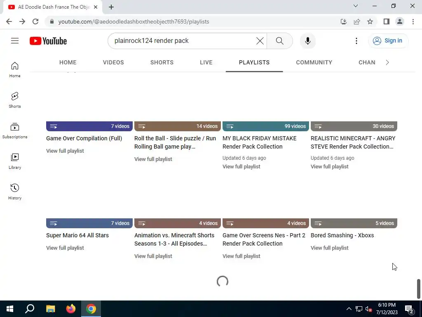
Task: Close the AE Doodle Dash tab
Action: tap(96, 7)
